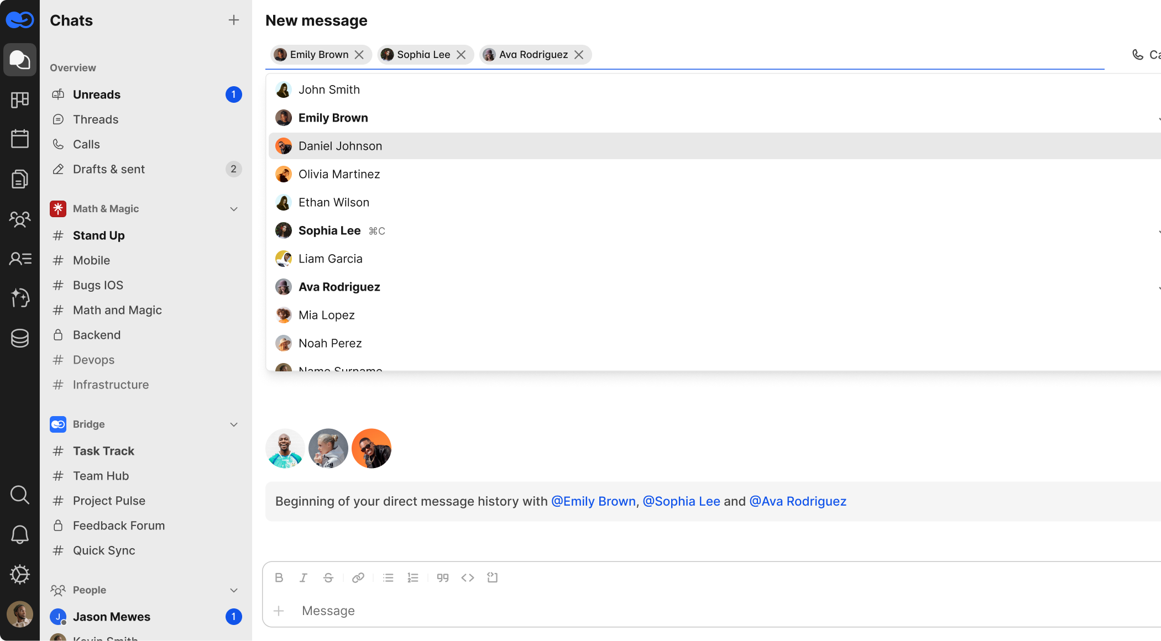Screen dimensions: 1161x641
Task: Collapse the Bridge workspace section
Action: 234,424
